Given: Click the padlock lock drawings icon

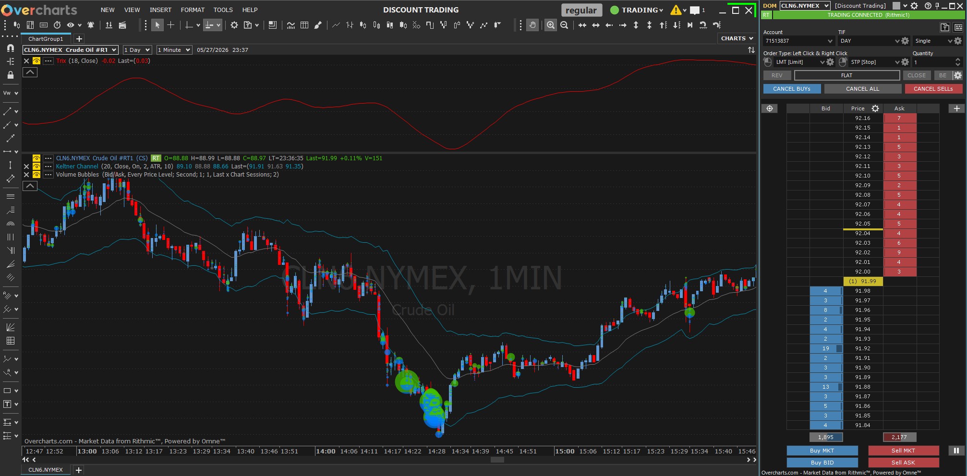Looking at the screenshot, I should [x=10, y=75].
